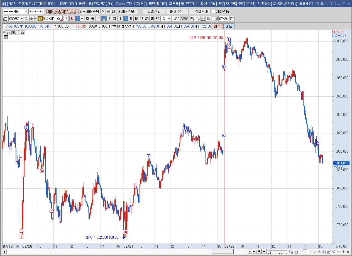Click the 미 button
The image size is (352, 256).
[113, 11]
